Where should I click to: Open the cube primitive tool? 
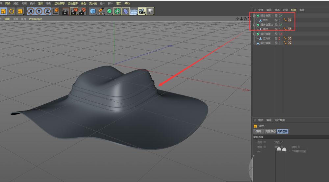tap(93, 11)
